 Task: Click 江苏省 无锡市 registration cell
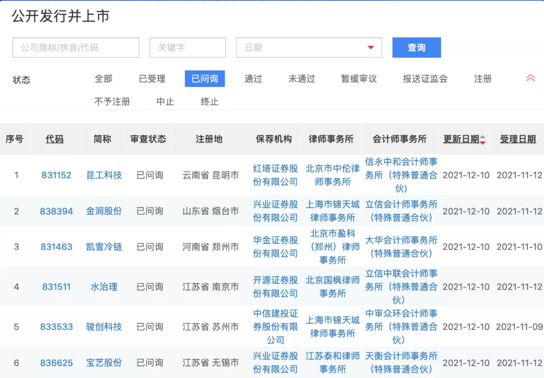211,363
